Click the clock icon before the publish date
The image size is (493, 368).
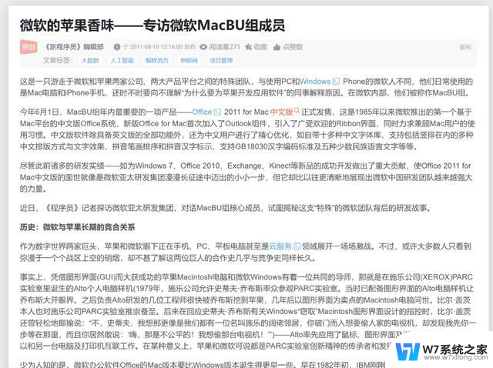(x=117, y=47)
